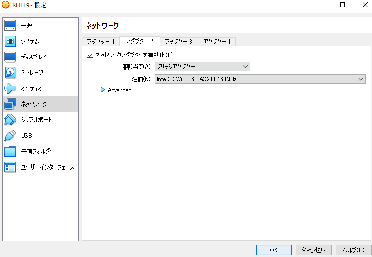Open the 名前 Intel Wi-Fi adapter dropdown
Viewport: 372px width, 257px height.
click(260, 79)
